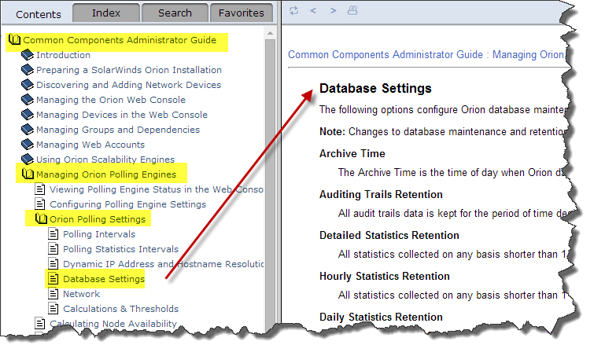Go to the previous topic arrow
Screen dimensions: 594x356
(313, 10)
